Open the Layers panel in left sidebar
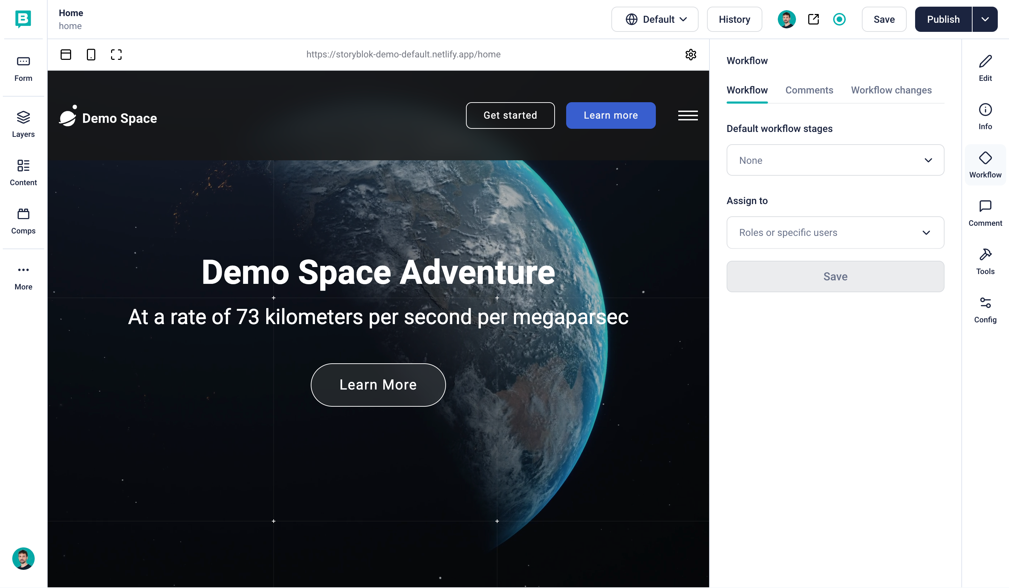This screenshot has height=588, width=1009. [x=23, y=124]
